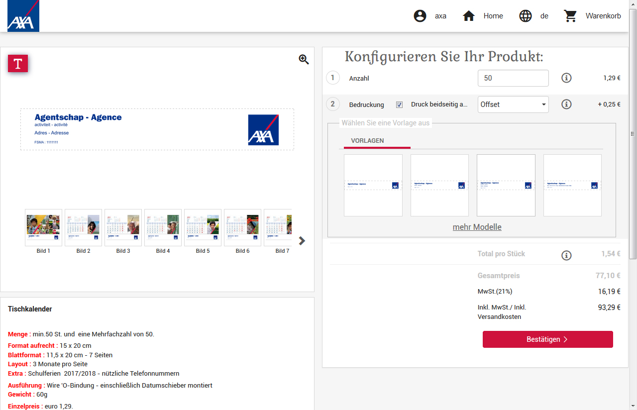Select the Bild 4 thumbnail
The image size is (637, 410).
163,227
